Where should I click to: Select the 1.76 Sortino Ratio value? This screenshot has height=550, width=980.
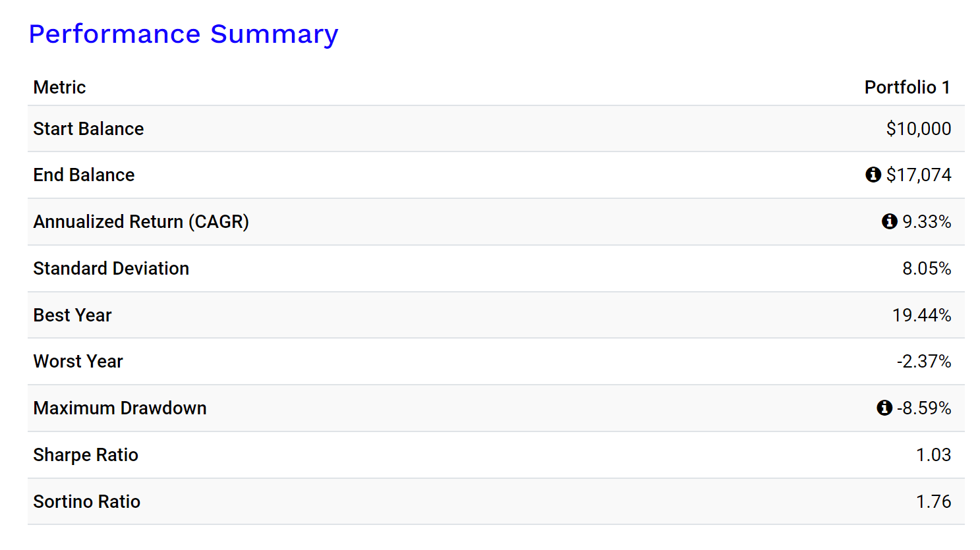(933, 502)
